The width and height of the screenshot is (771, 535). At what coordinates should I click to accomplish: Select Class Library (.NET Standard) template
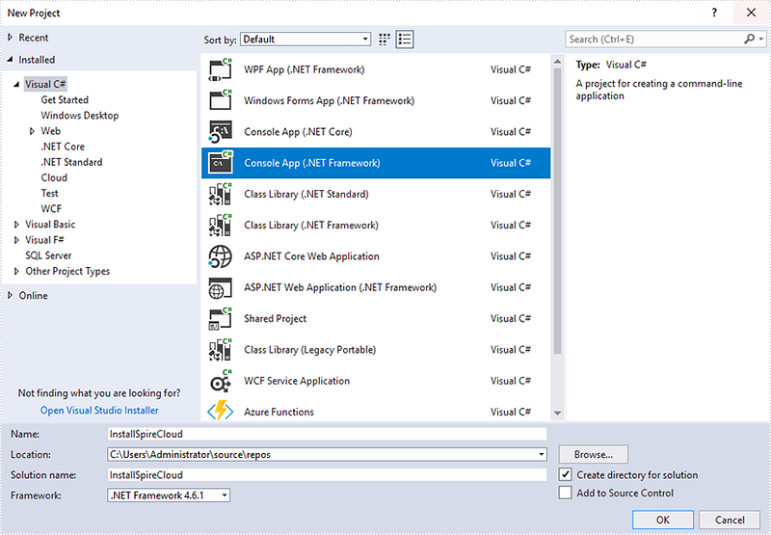pyautogui.click(x=376, y=194)
